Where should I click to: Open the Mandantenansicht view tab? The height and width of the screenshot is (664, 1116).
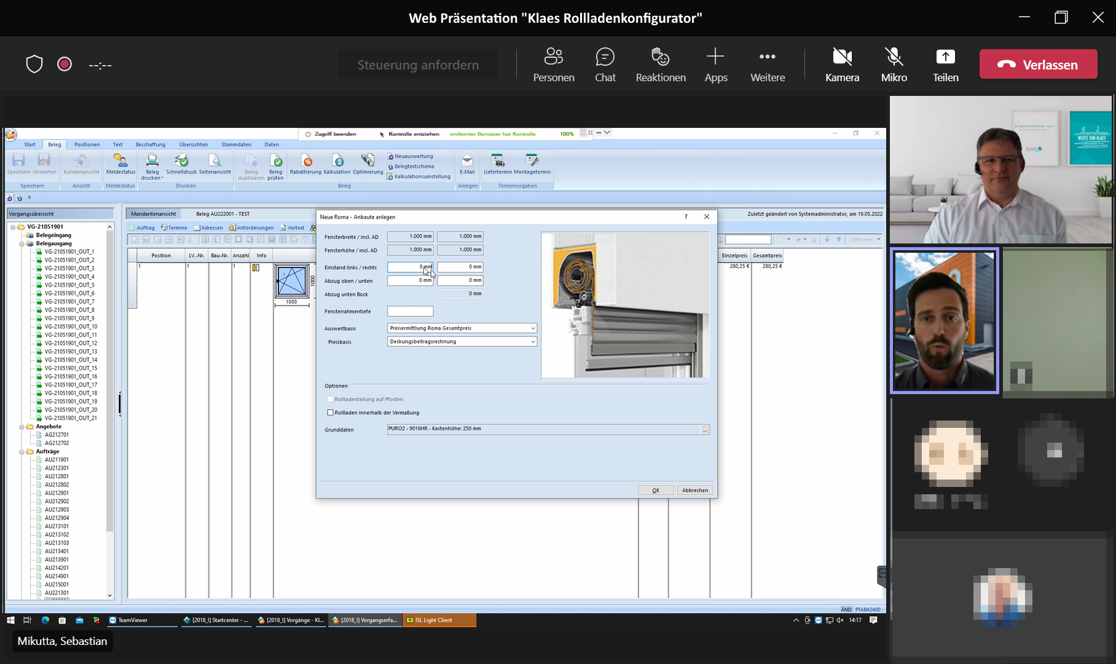click(154, 214)
